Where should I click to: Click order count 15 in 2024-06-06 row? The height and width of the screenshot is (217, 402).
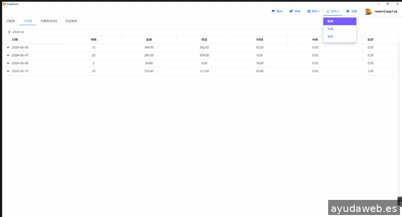point(93,47)
